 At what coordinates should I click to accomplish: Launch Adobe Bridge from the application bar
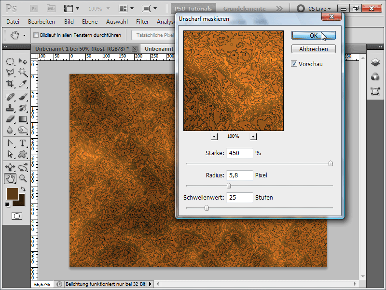(x=34, y=9)
